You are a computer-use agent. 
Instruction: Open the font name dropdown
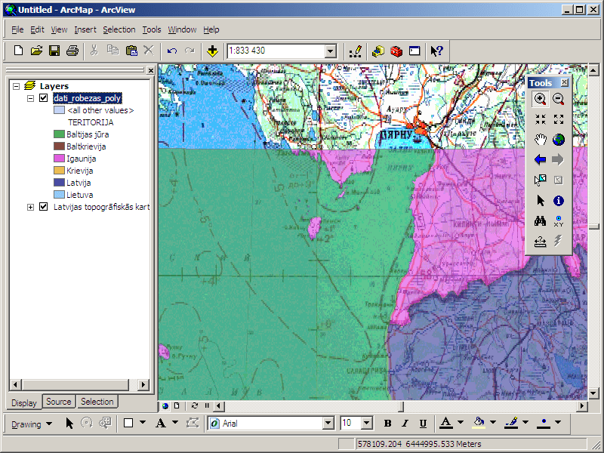click(328, 424)
